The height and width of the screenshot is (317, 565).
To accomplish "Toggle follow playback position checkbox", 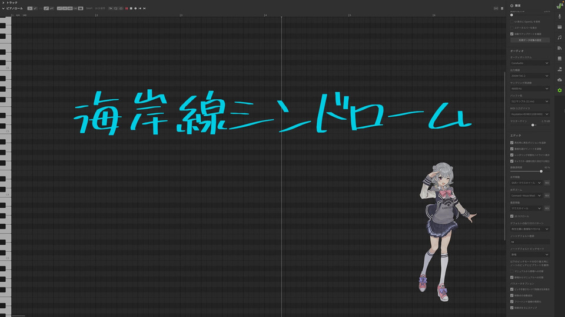I will point(511,143).
